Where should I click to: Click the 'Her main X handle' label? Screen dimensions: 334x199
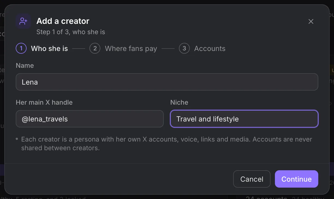[44, 102]
